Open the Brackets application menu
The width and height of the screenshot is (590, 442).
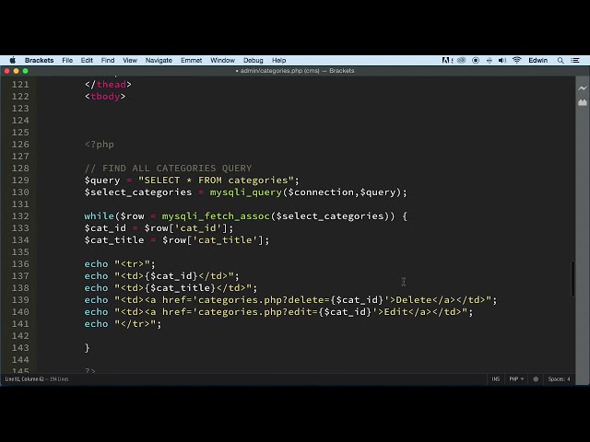pos(39,60)
